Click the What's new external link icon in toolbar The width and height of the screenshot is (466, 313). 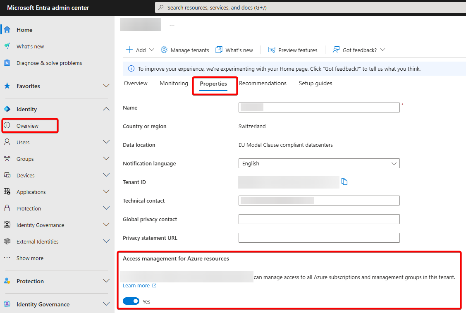pyautogui.click(x=219, y=50)
